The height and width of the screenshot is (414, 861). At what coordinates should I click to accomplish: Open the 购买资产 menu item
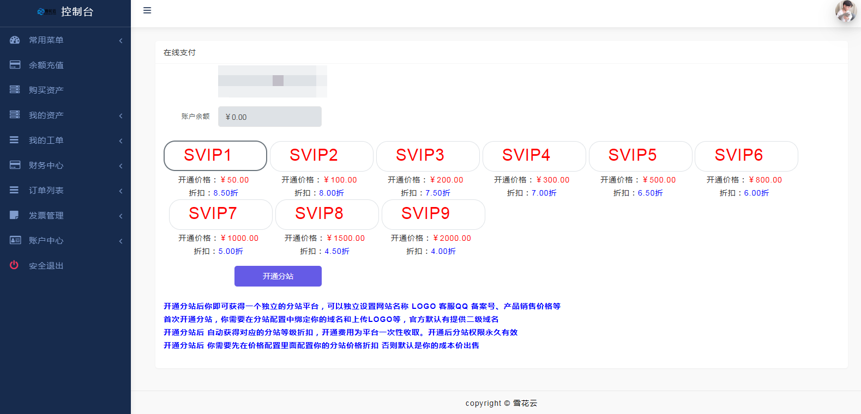46,90
